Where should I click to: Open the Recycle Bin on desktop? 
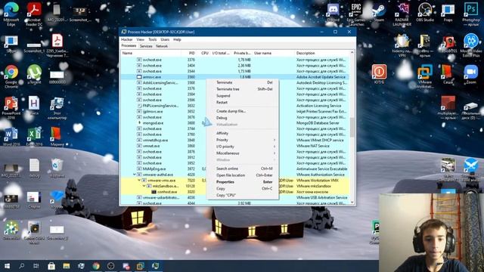click(x=57, y=168)
